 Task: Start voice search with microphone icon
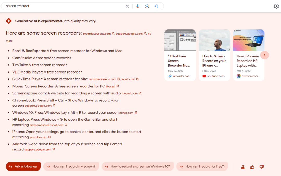click(138, 6)
